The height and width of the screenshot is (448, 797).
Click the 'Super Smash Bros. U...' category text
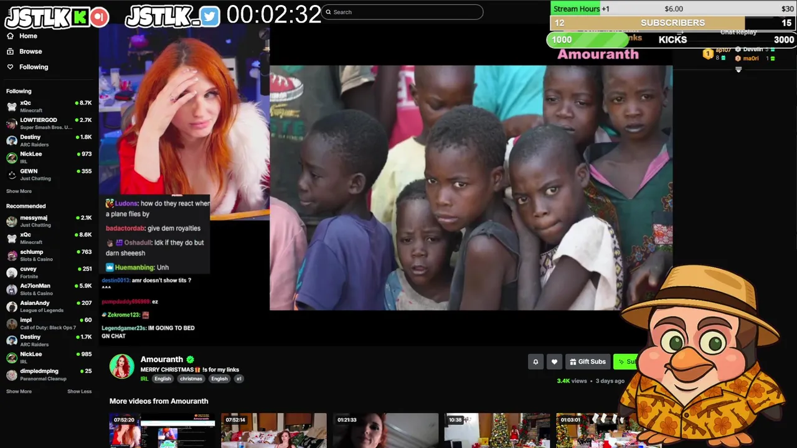pyautogui.click(x=46, y=128)
